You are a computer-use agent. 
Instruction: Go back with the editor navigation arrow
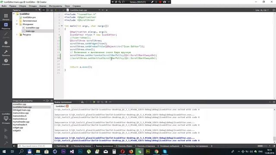[56, 10]
